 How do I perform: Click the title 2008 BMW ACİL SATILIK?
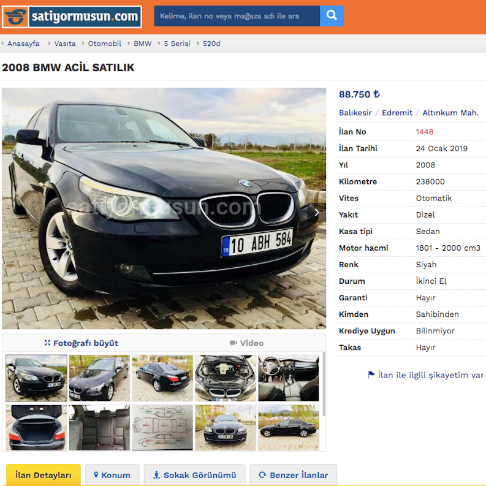pyautogui.click(x=68, y=67)
